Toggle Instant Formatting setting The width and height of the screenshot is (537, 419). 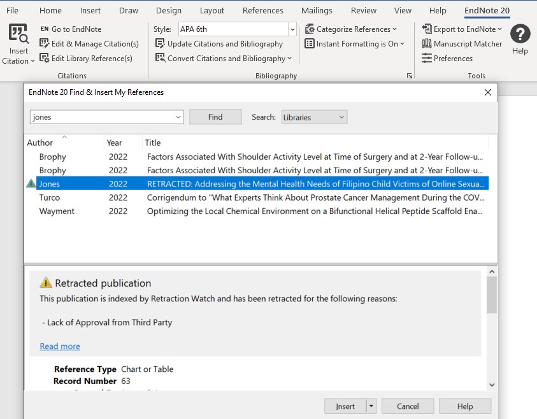(356, 45)
